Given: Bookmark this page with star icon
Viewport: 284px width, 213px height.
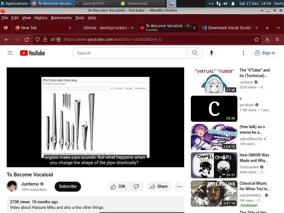Looking at the screenshot, I should (x=256, y=39).
